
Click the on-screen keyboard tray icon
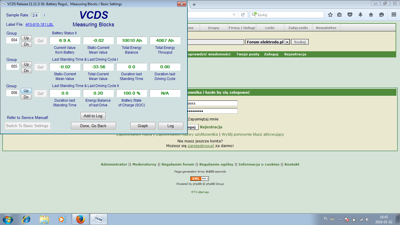(332, 219)
